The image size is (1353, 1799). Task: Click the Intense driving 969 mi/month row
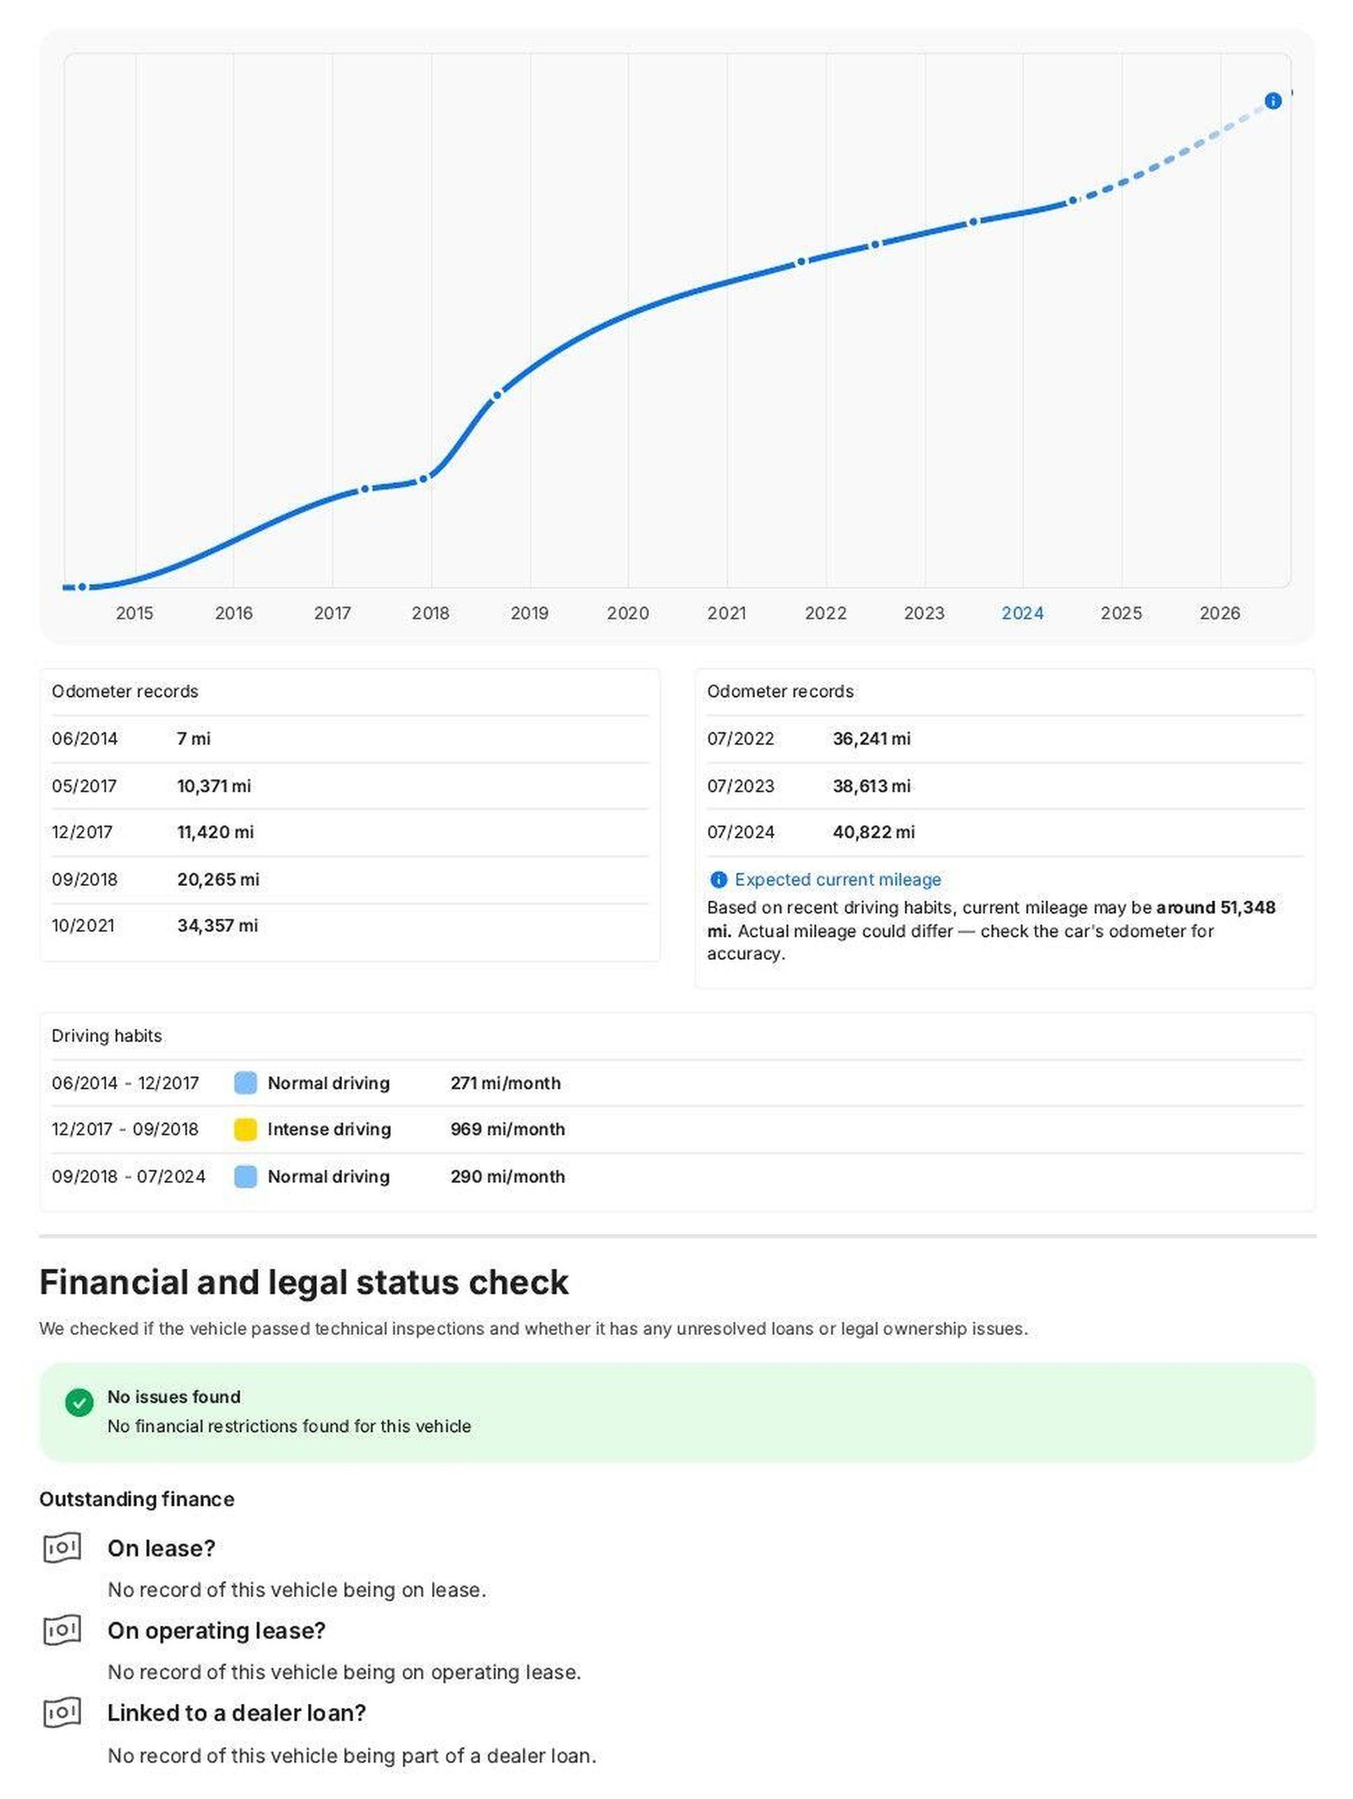pyautogui.click(x=676, y=1129)
